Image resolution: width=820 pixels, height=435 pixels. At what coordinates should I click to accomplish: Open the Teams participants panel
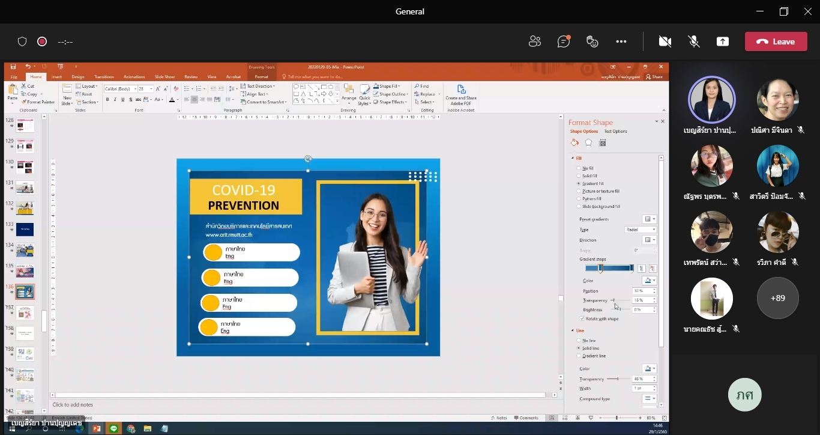pyautogui.click(x=534, y=41)
